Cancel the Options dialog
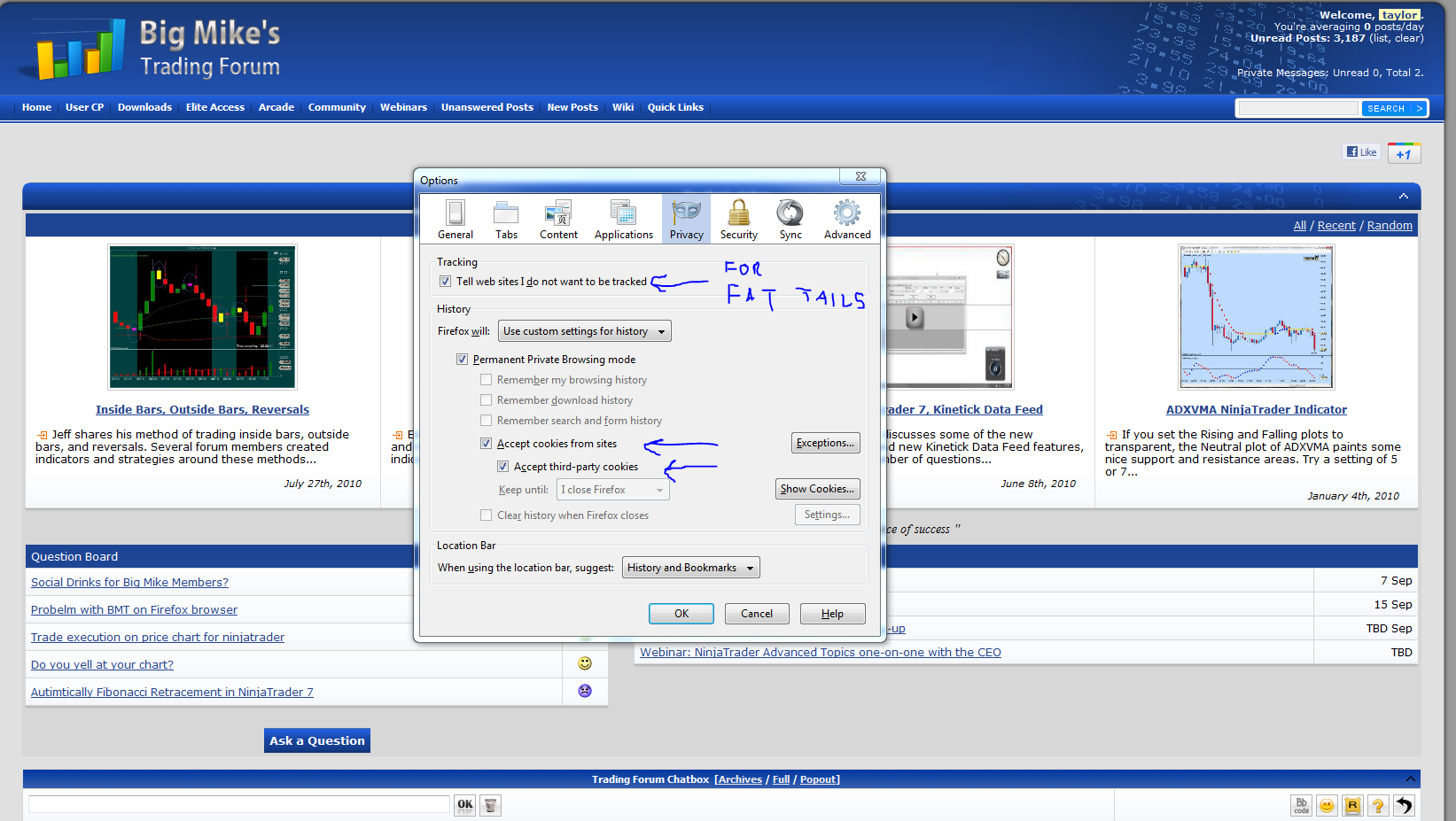Viewport: 1456px width, 821px height. tap(757, 614)
